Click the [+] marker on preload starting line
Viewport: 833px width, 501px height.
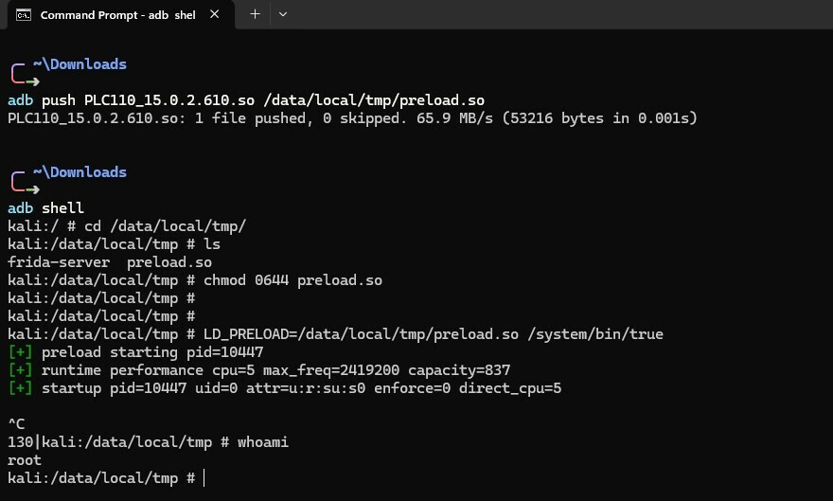tap(20, 352)
